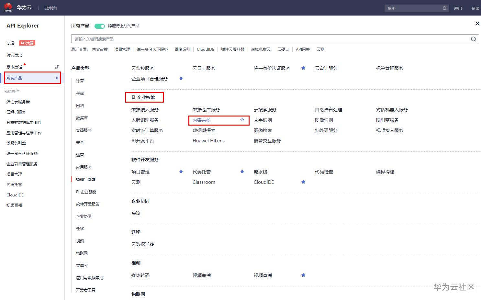This screenshot has width=481, height=300.
Task: Unstar the 代码托管 product
Action: 242,172
